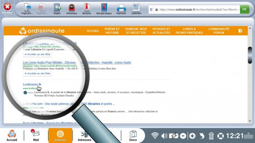Open Marque-pages list
The height and width of the screenshot is (143, 255).
click(x=104, y=9)
